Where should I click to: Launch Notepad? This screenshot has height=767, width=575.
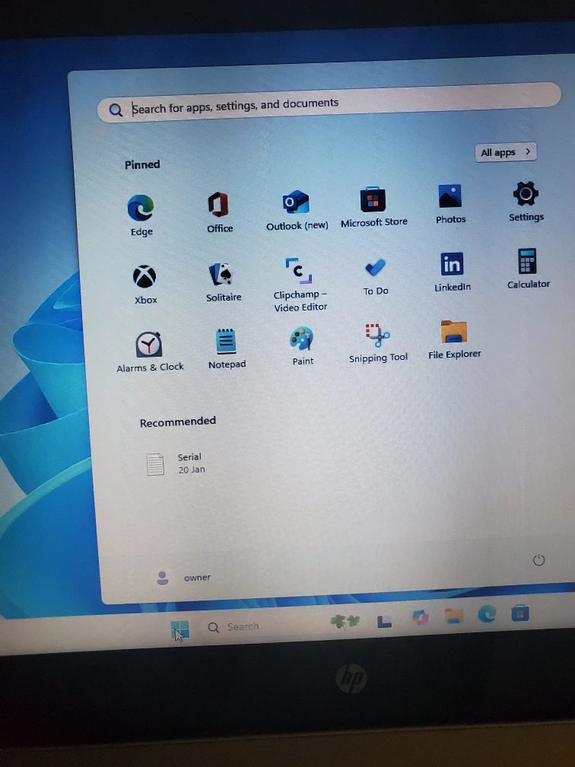(227, 348)
